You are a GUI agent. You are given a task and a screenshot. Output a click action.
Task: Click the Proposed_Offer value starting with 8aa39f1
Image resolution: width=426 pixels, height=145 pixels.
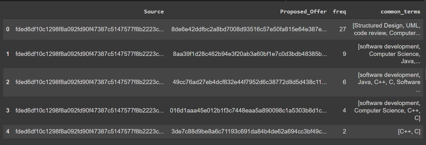coord(250,54)
